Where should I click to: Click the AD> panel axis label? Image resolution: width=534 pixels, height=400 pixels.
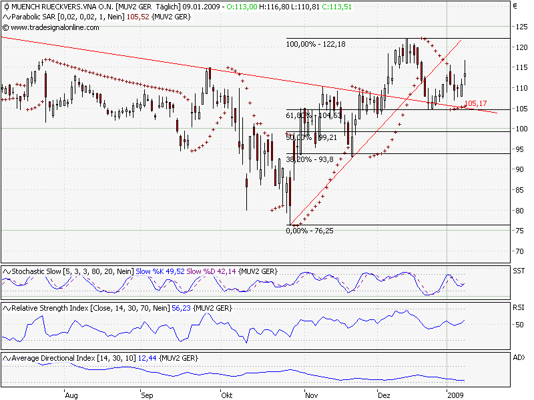pyautogui.click(x=519, y=357)
